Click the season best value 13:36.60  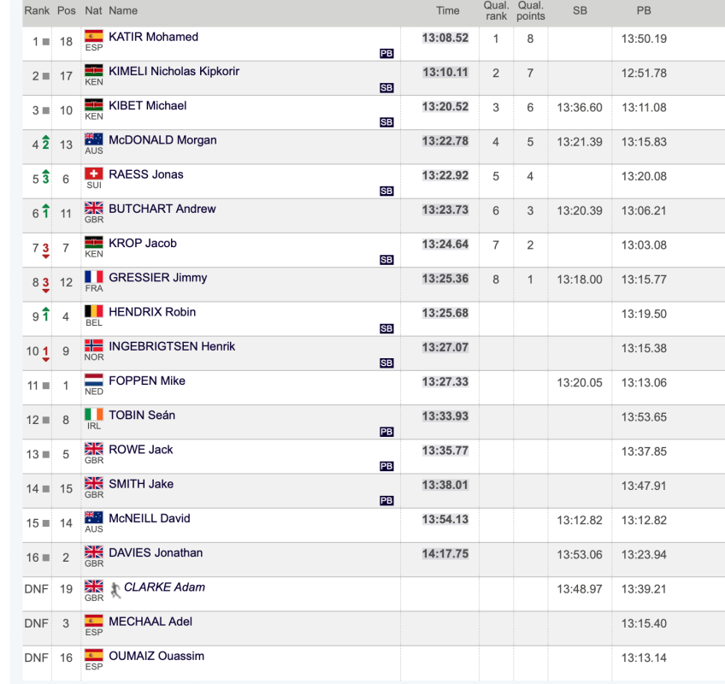(580, 108)
